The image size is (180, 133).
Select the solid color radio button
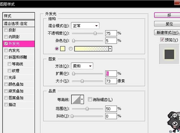pyautogui.click(x=57, y=49)
